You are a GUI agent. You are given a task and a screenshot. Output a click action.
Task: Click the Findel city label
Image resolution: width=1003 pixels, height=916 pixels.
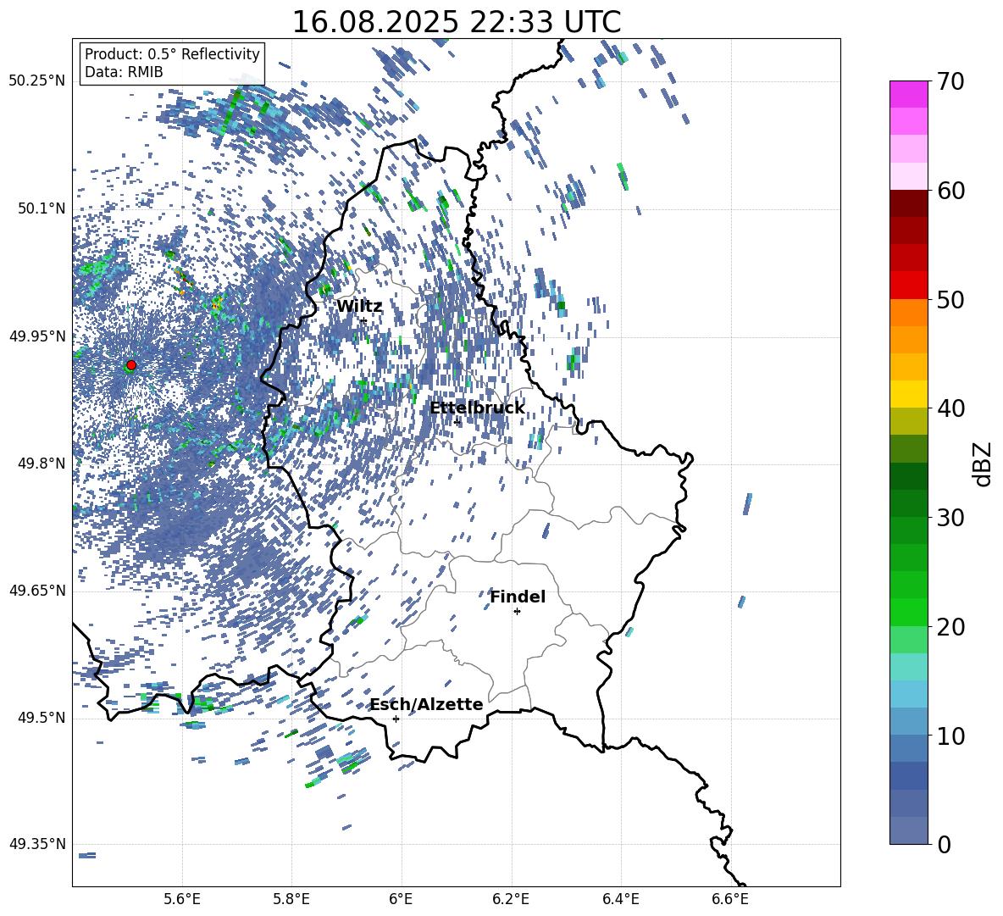(518, 597)
